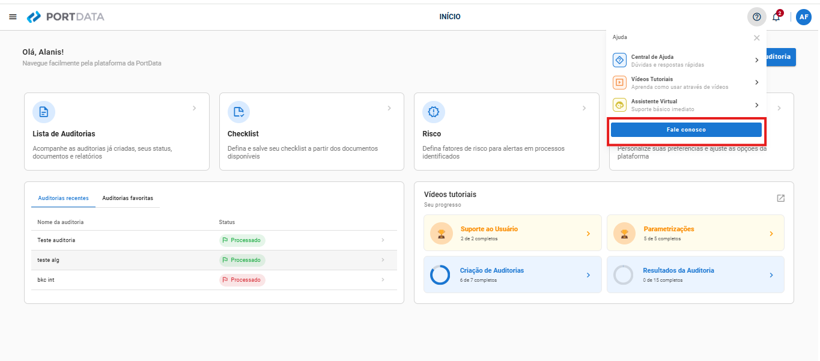The width and height of the screenshot is (820, 361).
Task: Click the Assistente Virtual robot icon
Action: pos(619,105)
